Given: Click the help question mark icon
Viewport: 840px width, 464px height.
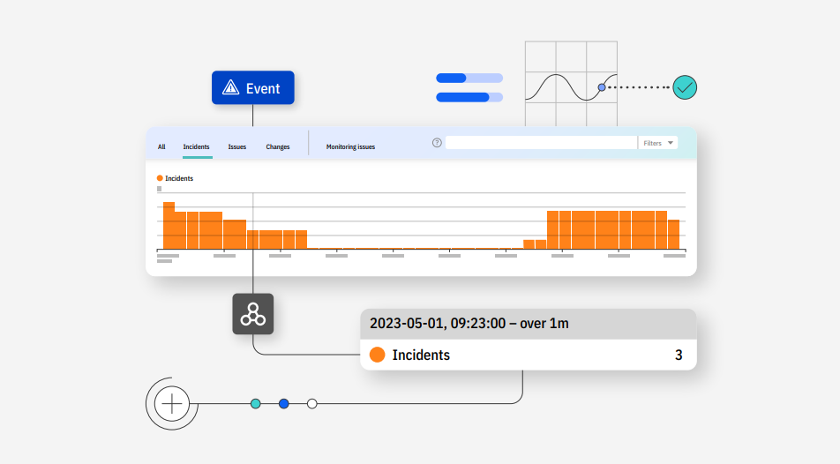Looking at the screenshot, I should click(x=437, y=143).
